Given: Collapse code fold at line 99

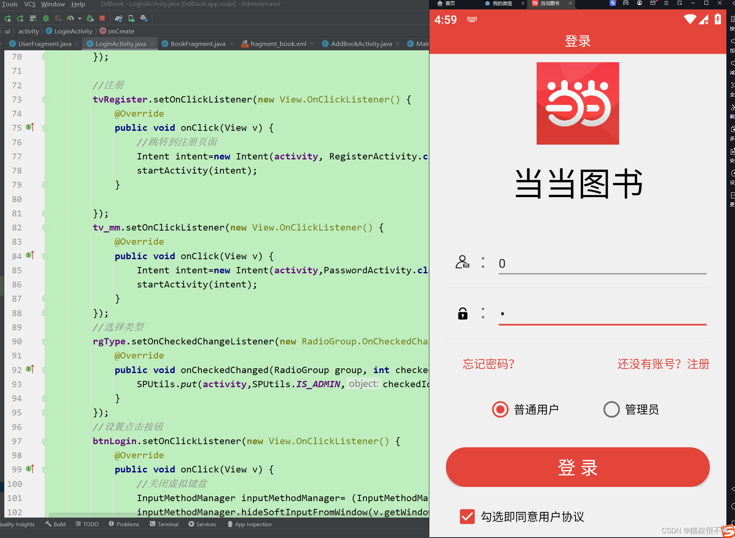Looking at the screenshot, I should click(45, 470).
